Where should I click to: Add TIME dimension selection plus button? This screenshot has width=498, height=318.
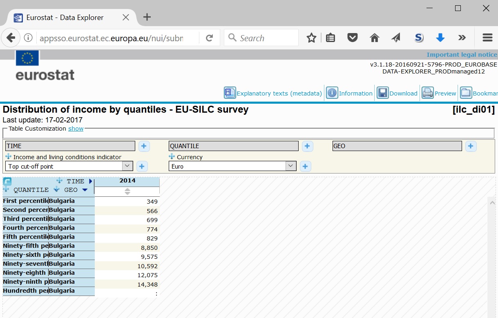pyautogui.click(x=144, y=146)
